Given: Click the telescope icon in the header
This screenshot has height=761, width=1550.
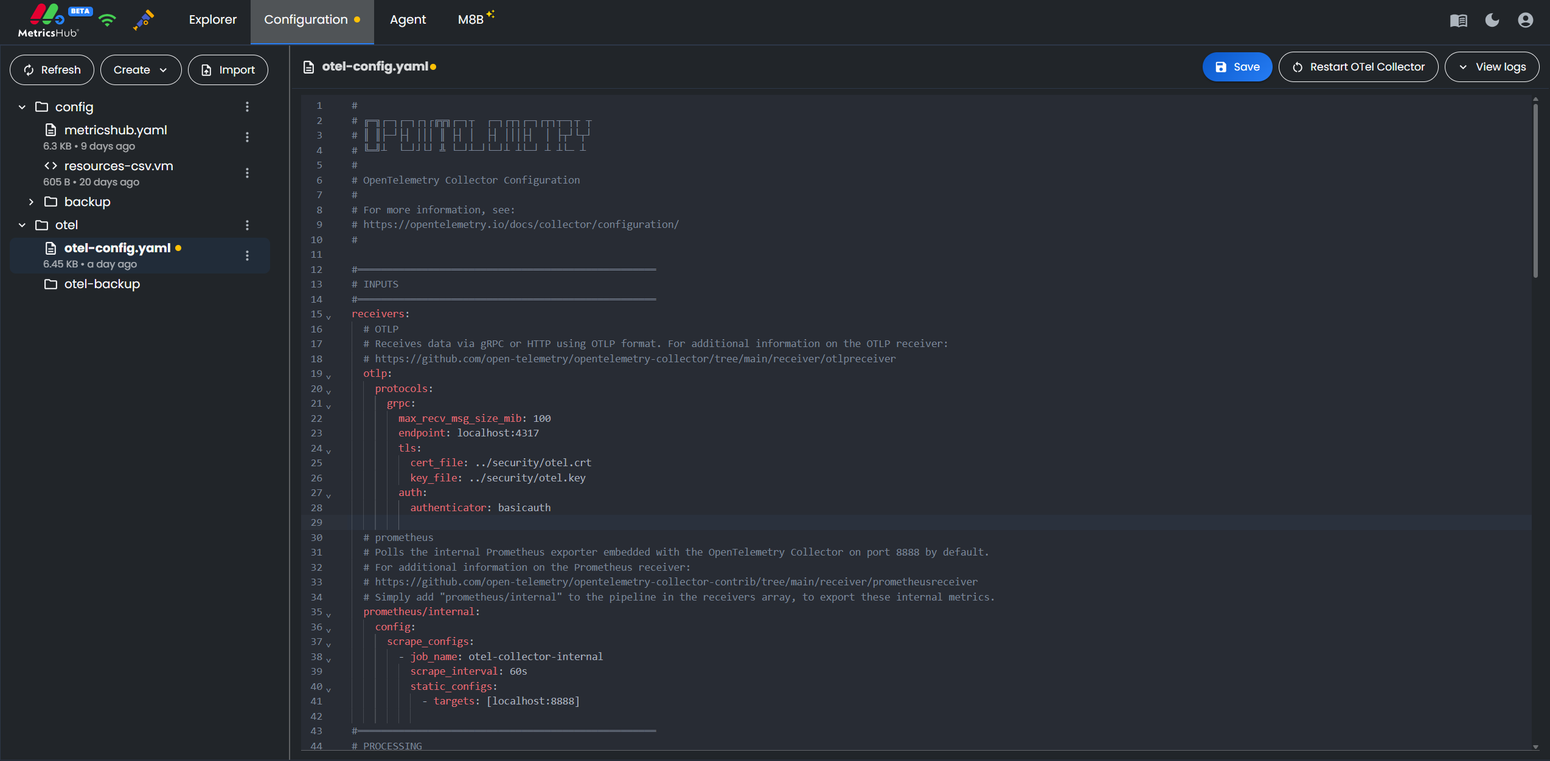Looking at the screenshot, I should click(143, 21).
